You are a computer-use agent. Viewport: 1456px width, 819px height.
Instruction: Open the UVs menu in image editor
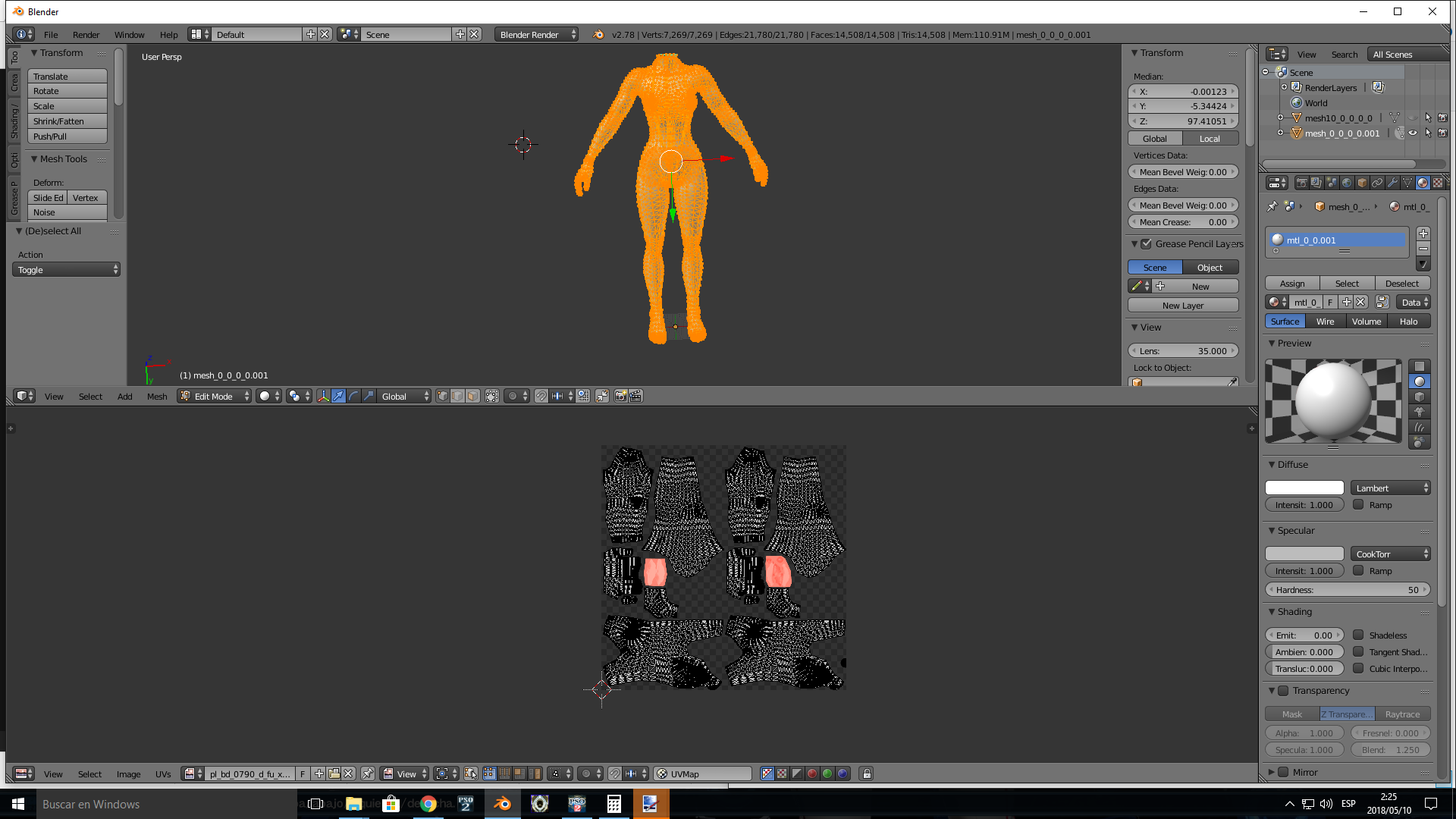point(163,774)
